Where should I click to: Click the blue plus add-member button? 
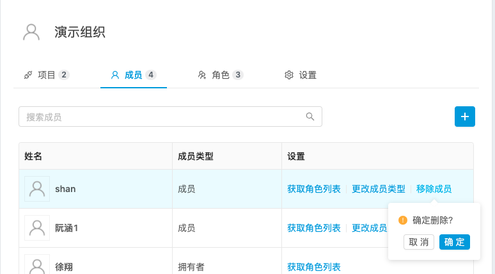tap(464, 117)
